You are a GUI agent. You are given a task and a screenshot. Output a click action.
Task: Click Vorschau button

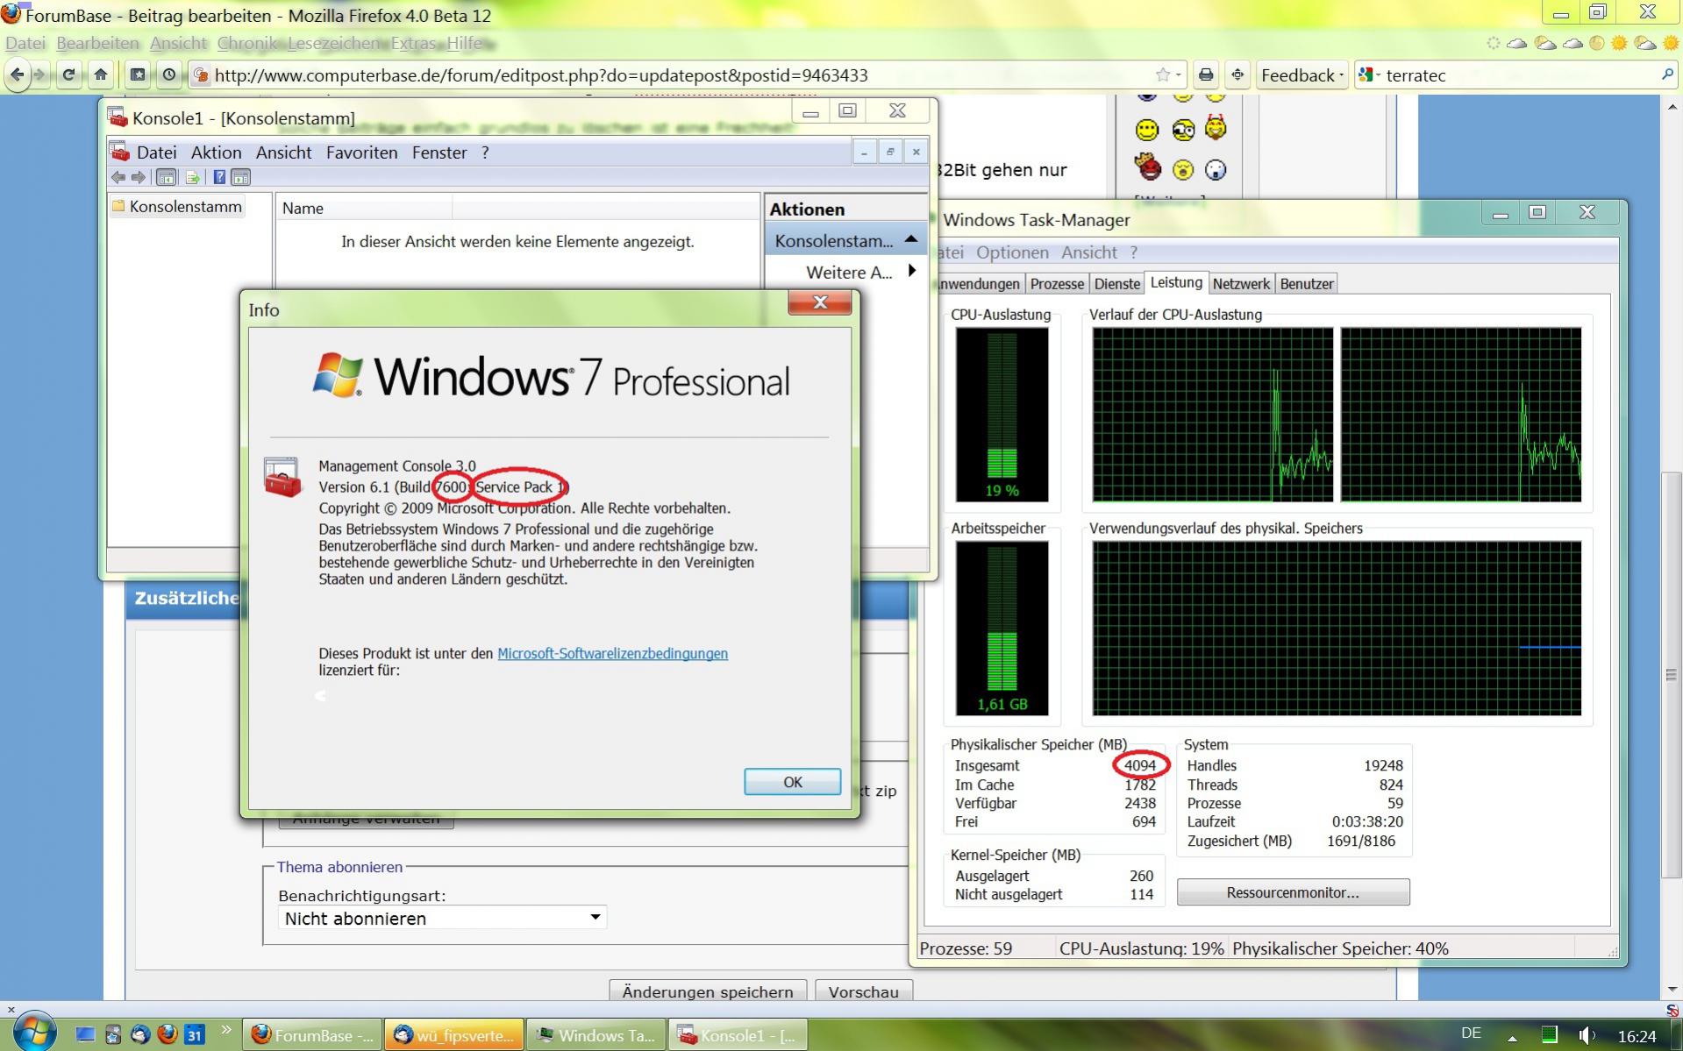[864, 991]
